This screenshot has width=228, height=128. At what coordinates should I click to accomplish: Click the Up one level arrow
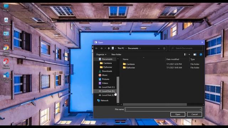109,48
